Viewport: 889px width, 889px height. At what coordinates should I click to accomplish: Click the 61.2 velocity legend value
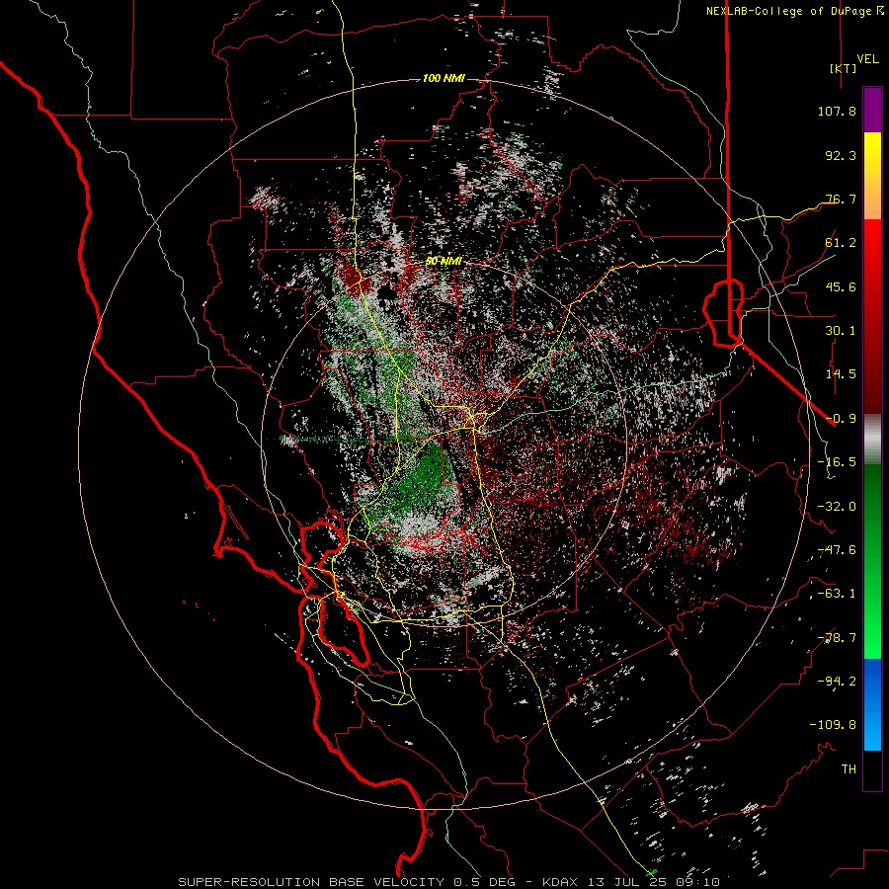[x=841, y=243]
